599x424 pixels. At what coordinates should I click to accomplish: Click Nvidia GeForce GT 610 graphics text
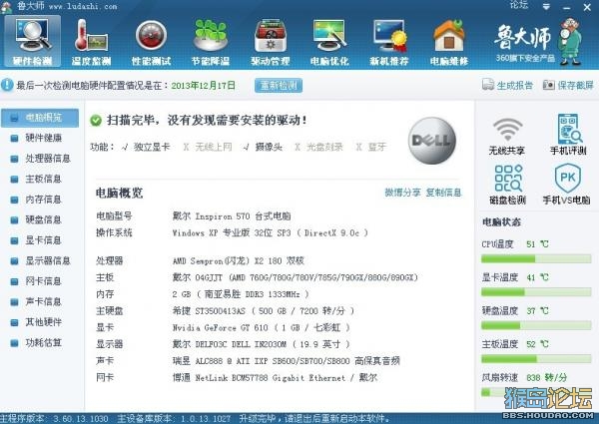pyautogui.click(x=261, y=327)
